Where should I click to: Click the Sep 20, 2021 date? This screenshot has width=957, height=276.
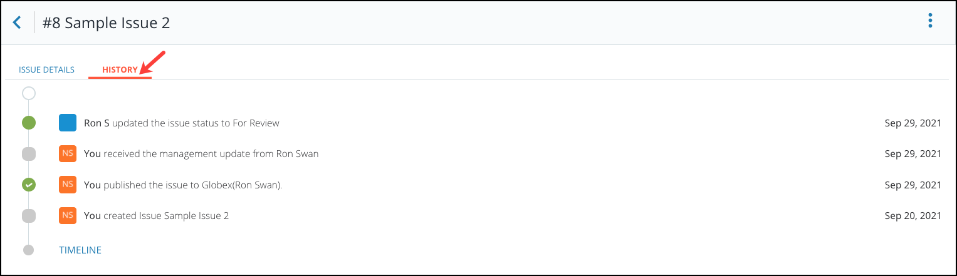tap(913, 215)
